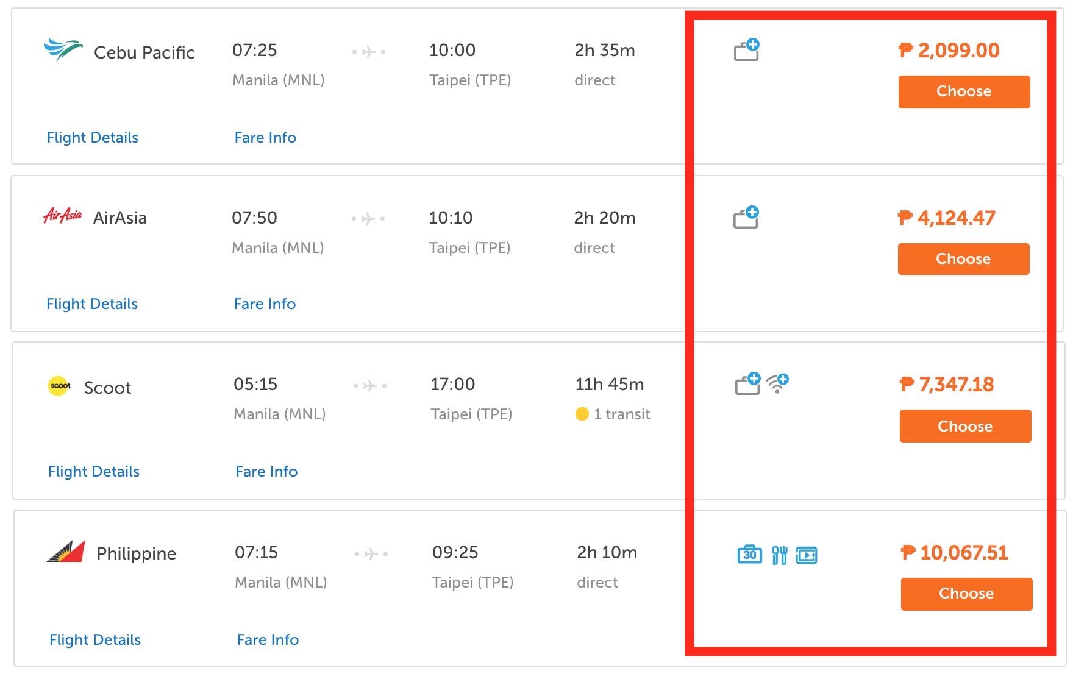The width and height of the screenshot is (1073, 679).
Task: Click the ₱ 10,067.51 price
Action: 955,553
